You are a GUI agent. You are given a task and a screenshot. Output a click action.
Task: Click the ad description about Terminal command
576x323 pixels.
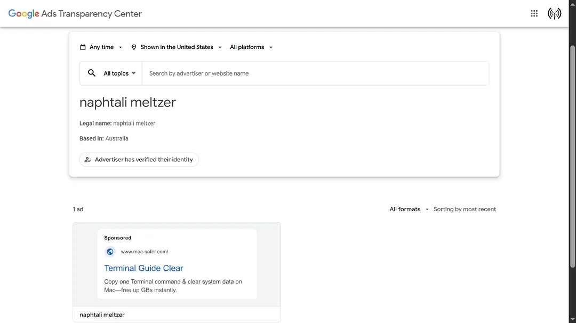[173, 286]
